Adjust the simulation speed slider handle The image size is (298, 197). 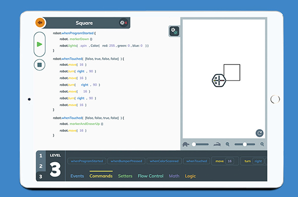pos(194,144)
